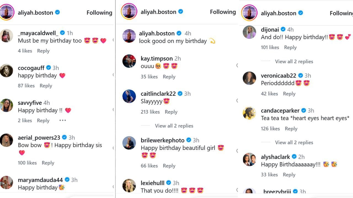View all replies beneath candaceparker's comment
The width and height of the screenshot is (353, 198).
click(x=294, y=142)
